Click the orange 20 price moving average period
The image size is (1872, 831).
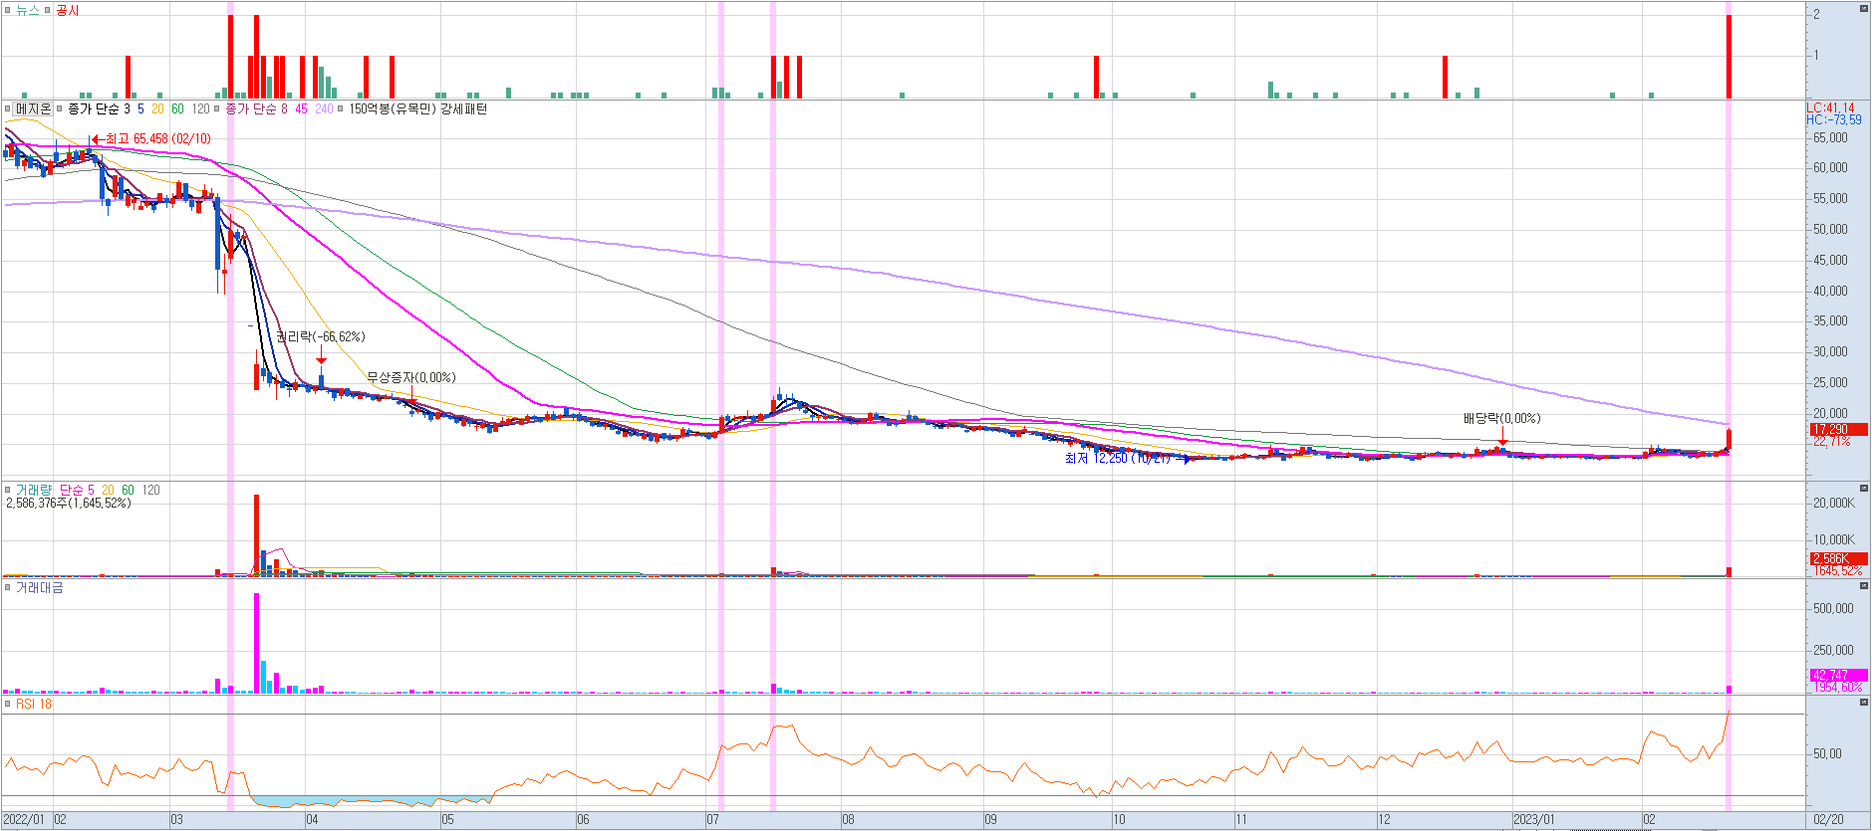point(157,108)
